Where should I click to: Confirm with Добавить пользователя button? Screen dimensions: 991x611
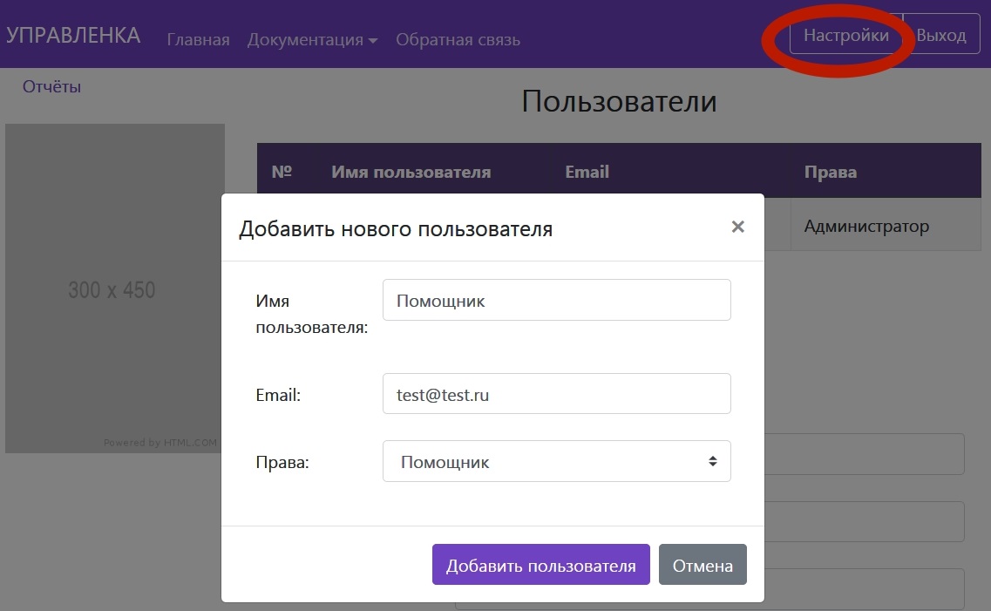click(x=540, y=566)
